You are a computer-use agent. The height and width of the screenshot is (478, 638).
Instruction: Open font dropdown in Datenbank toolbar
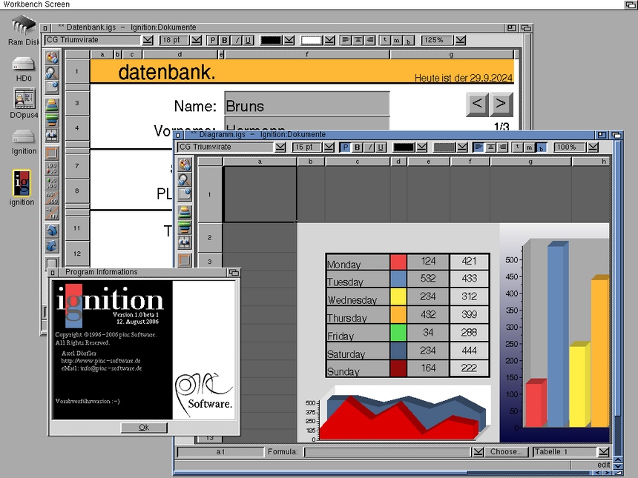[x=148, y=40]
